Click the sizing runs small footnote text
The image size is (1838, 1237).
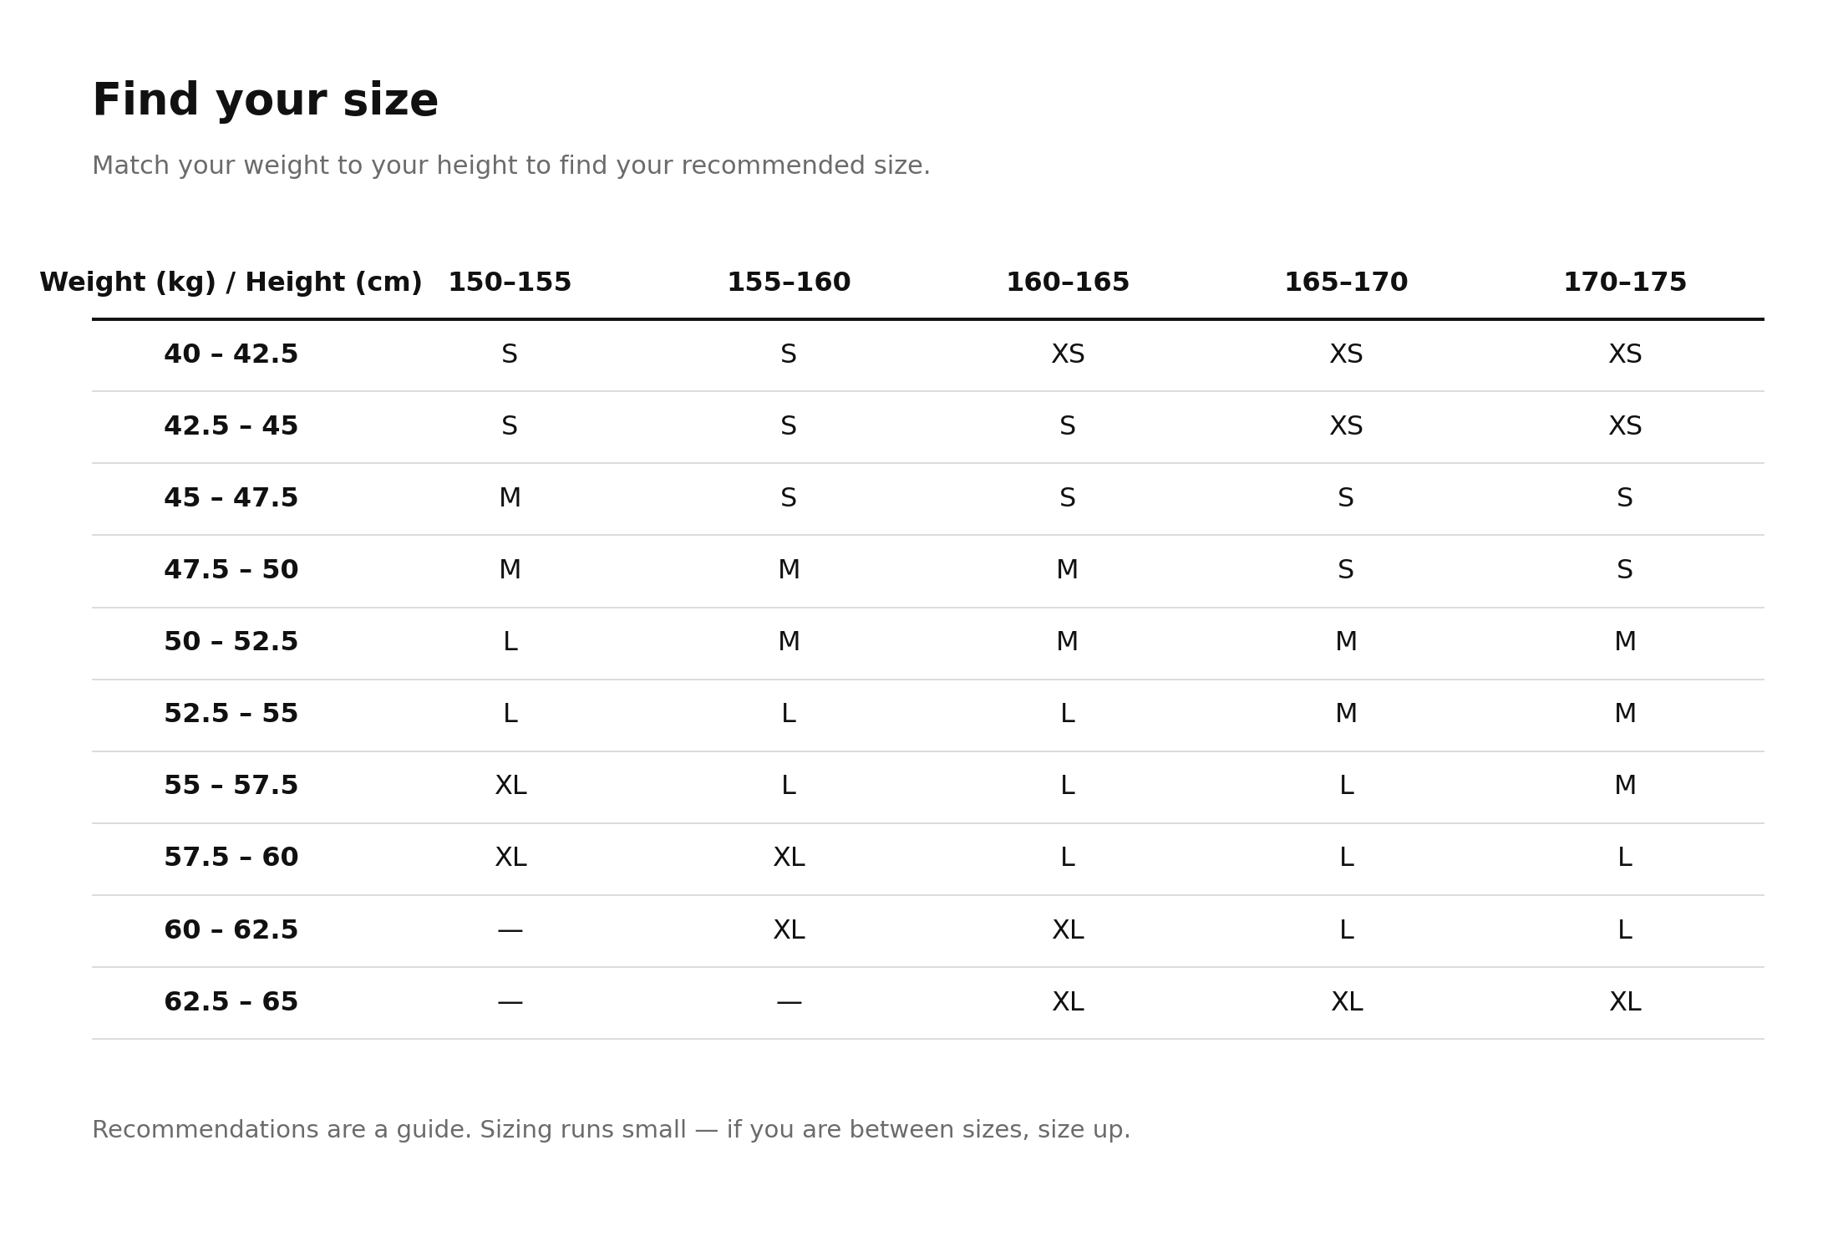point(611,1131)
